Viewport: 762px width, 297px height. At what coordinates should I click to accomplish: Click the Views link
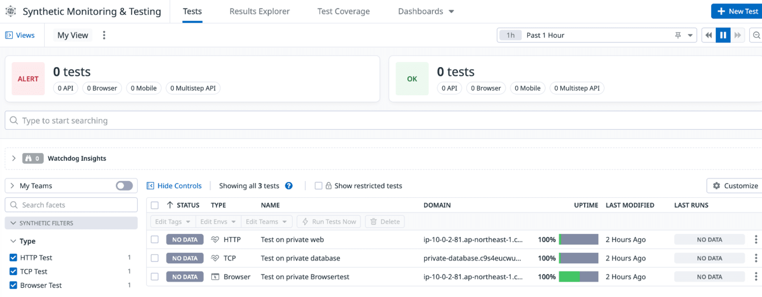coord(25,35)
